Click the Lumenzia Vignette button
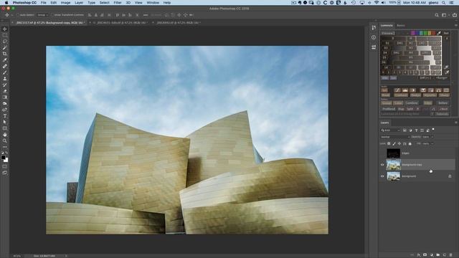The height and width of the screenshot is (258, 459). tap(430, 95)
